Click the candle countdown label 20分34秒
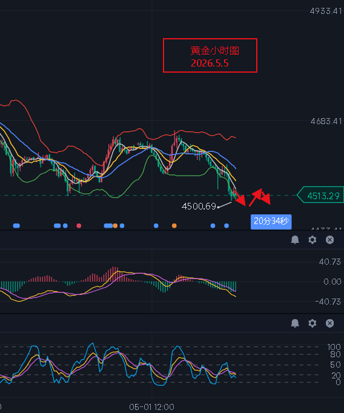The image size is (344, 413). click(271, 222)
